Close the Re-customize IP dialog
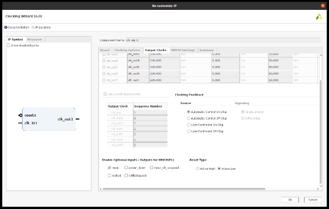The height and width of the screenshot is (209, 329). coord(323,6)
